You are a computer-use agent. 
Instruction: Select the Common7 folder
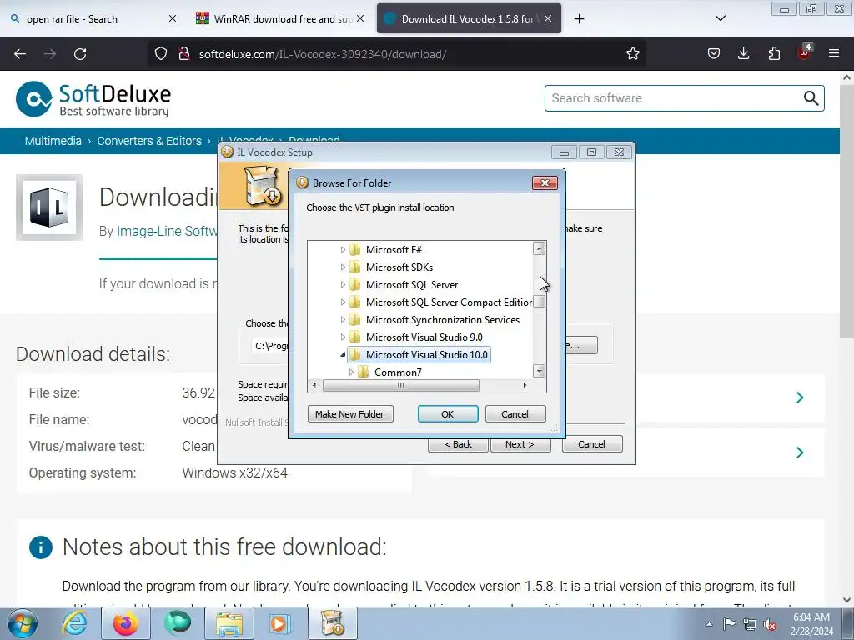(x=398, y=372)
